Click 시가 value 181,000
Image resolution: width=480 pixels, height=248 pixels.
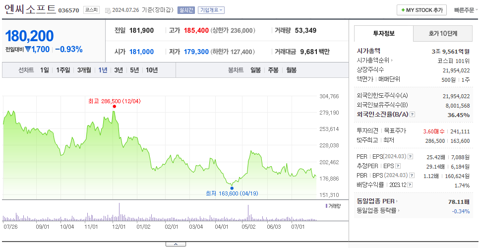141,52
